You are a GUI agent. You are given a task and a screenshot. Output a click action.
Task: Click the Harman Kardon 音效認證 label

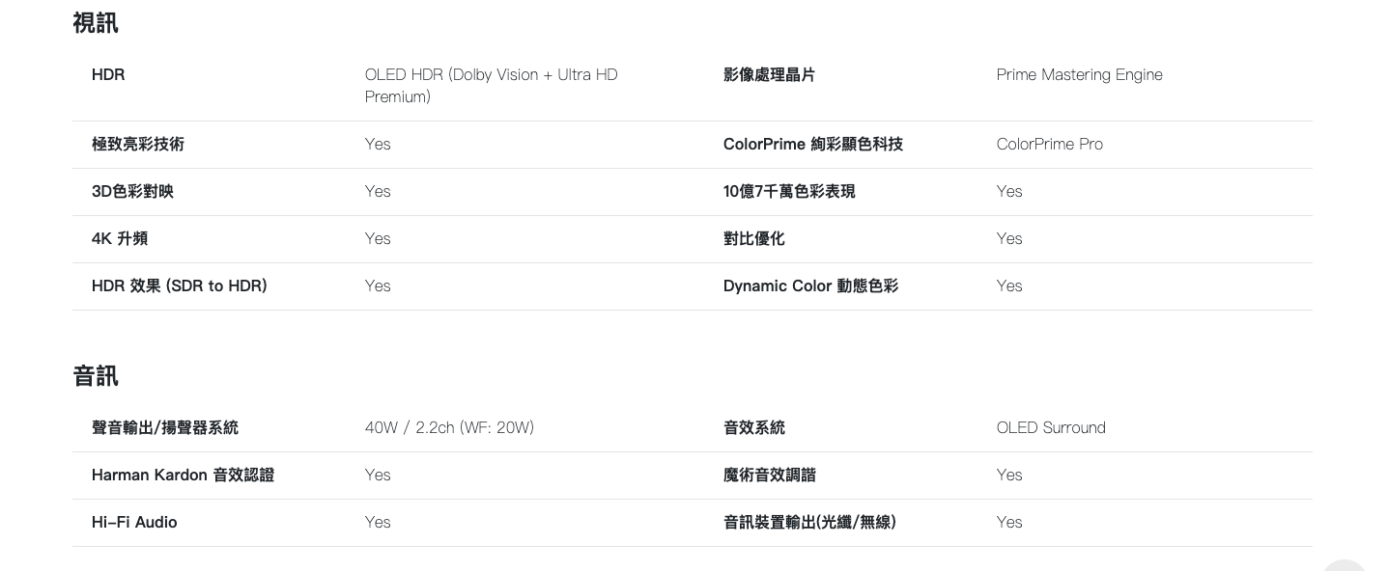coord(183,475)
